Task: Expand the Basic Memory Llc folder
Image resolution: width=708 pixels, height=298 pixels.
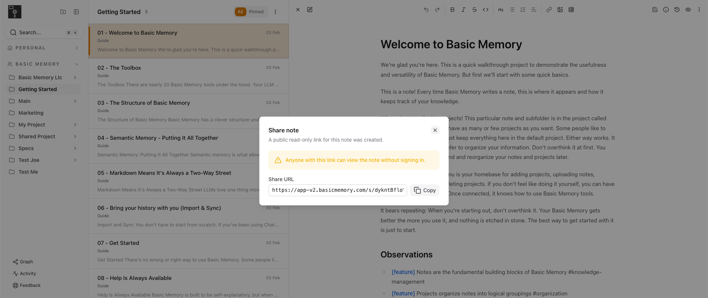Action: 75,77
